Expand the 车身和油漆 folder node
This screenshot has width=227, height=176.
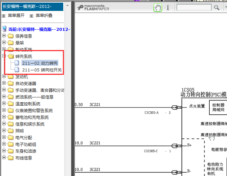click(4, 150)
